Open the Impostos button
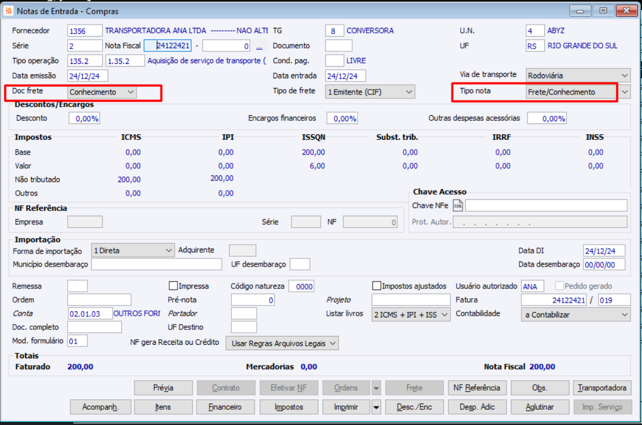 (289, 407)
